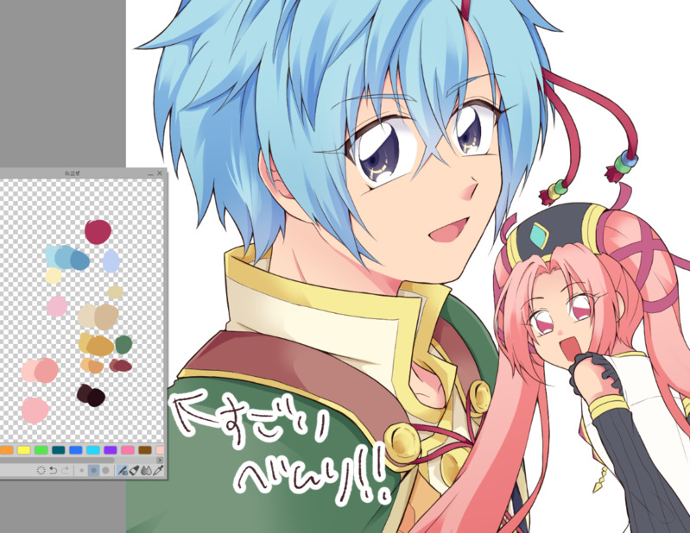Image resolution: width=690 pixels, height=533 pixels.
Task: Click the swatch row right scroll arrow
Action: (x=160, y=460)
